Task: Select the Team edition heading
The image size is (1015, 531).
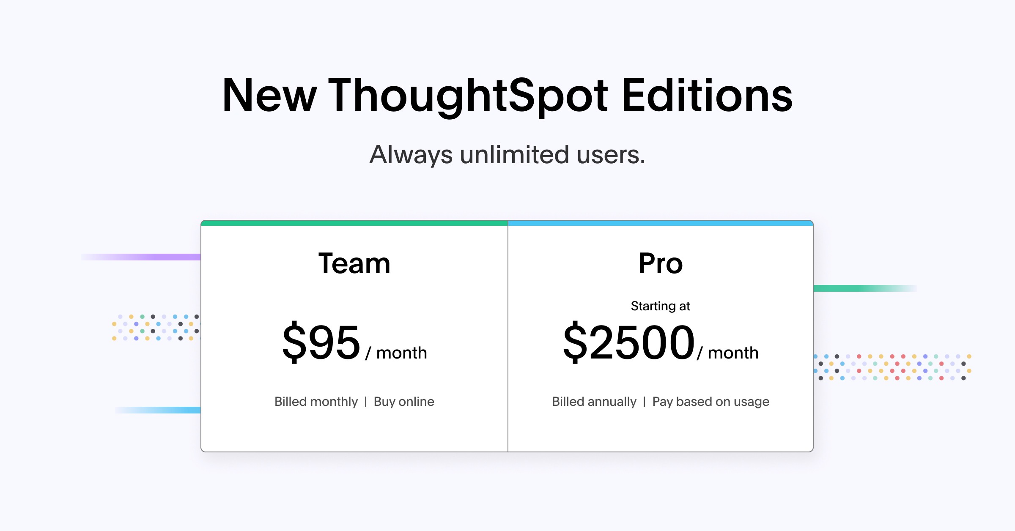Action: coord(354,263)
